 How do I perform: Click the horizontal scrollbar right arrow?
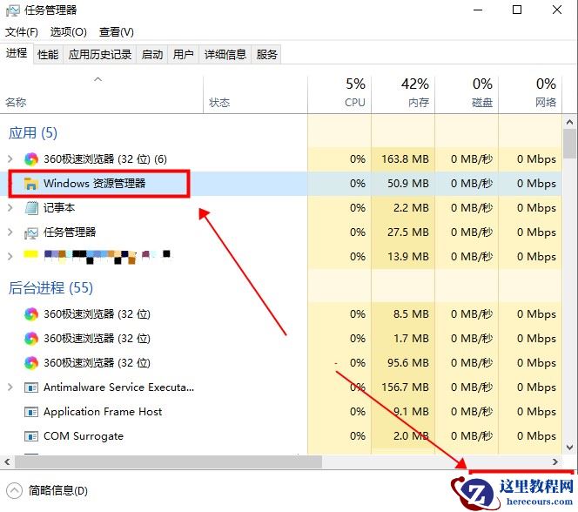coord(555,461)
